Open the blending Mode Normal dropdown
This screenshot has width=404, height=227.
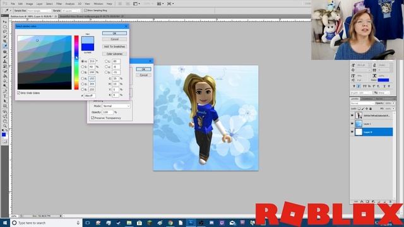coord(116,106)
